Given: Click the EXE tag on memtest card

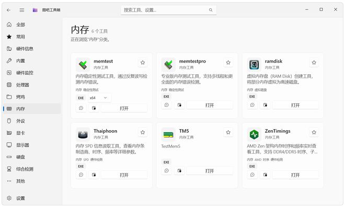Looking at the screenshot, I should [80, 98].
